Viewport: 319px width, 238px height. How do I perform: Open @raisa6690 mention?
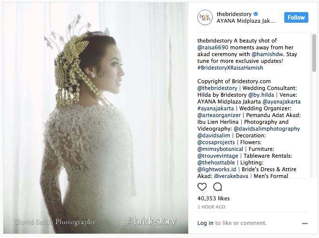[x=213, y=47]
